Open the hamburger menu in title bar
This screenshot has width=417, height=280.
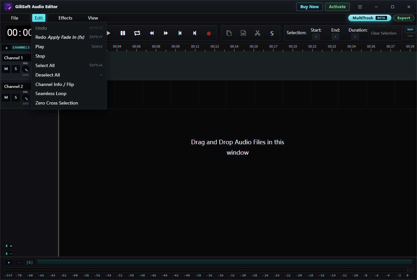tap(360, 7)
